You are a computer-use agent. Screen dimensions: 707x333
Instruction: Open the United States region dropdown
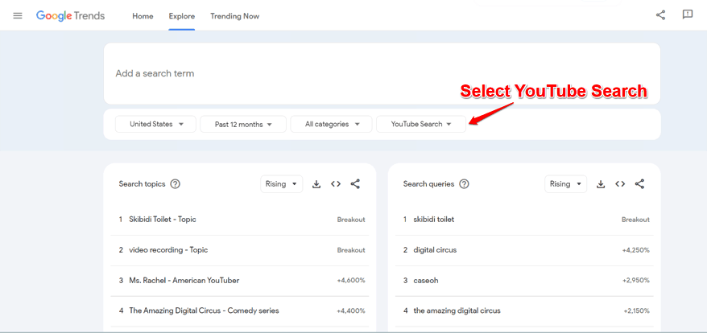pyautogui.click(x=155, y=124)
